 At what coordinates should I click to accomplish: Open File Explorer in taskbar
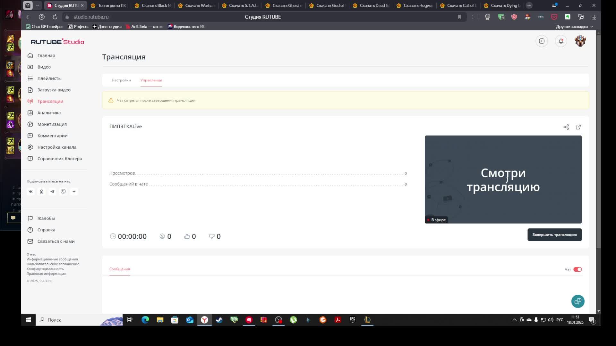coord(160,320)
